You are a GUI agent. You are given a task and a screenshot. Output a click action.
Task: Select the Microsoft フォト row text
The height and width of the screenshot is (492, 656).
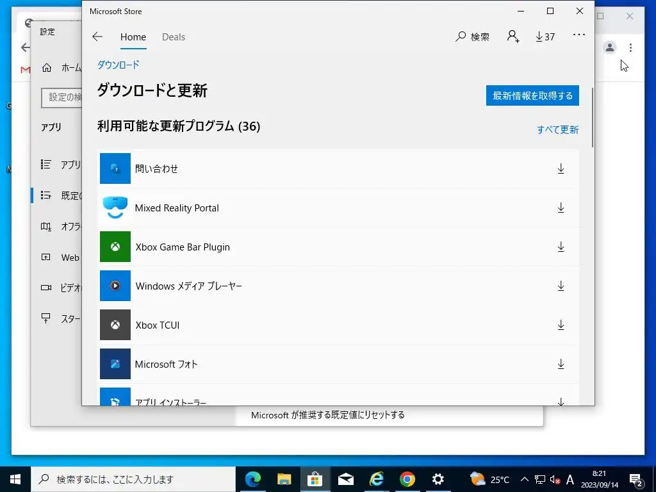pyautogui.click(x=166, y=364)
